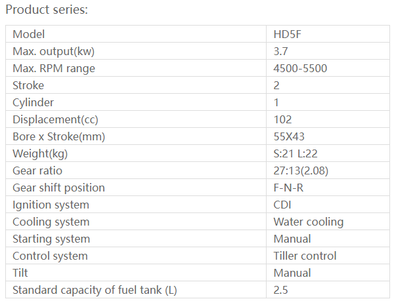This screenshot has width=394, height=301.
Task: Click the Bore x Stroke(mm) label
Action: pos(59,137)
